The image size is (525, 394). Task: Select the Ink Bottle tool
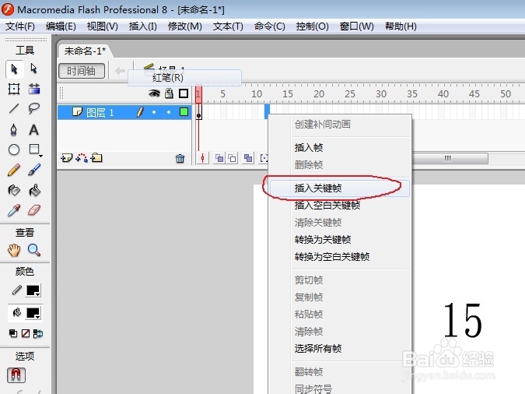(14, 191)
